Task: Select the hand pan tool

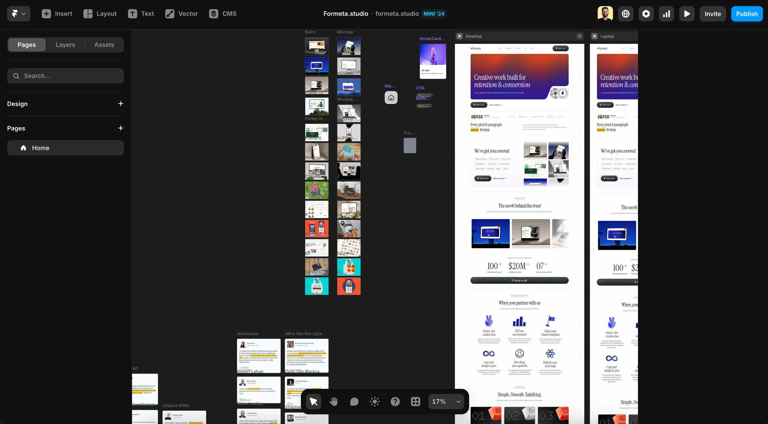Action: (334, 402)
